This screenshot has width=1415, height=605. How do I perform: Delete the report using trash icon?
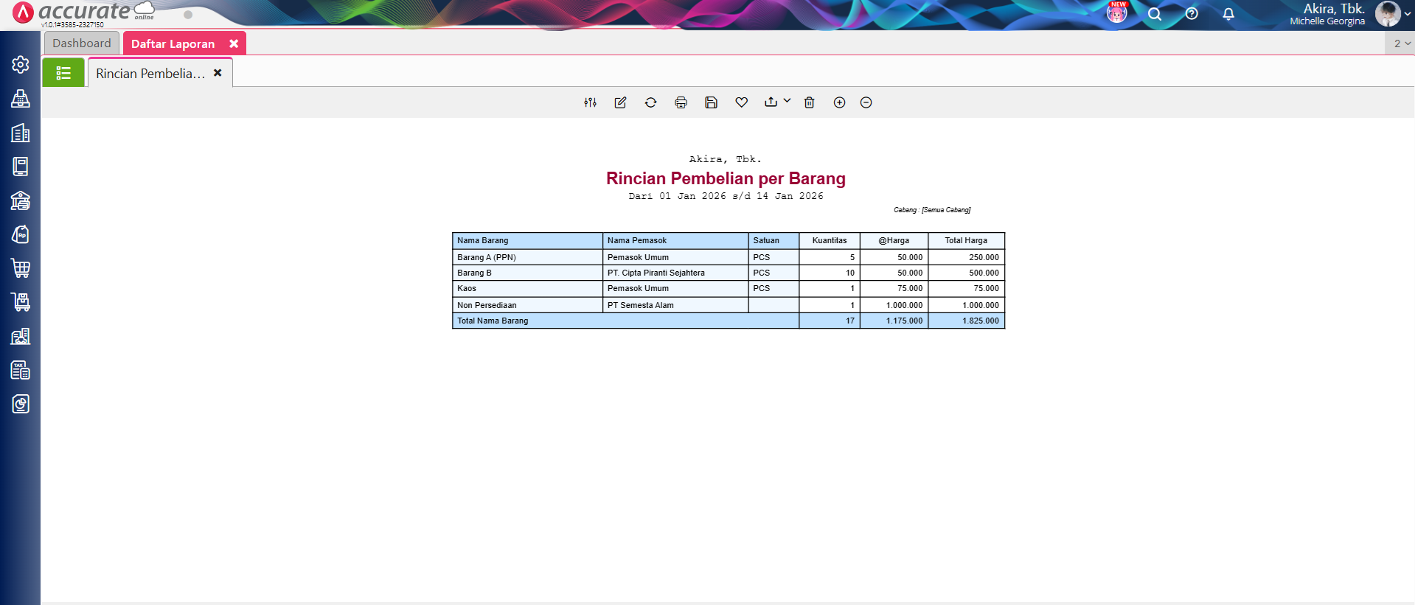(809, 102)
